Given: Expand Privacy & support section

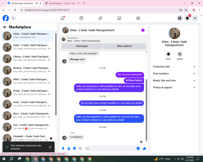Looking at the screenshot, I should [174, 87].
